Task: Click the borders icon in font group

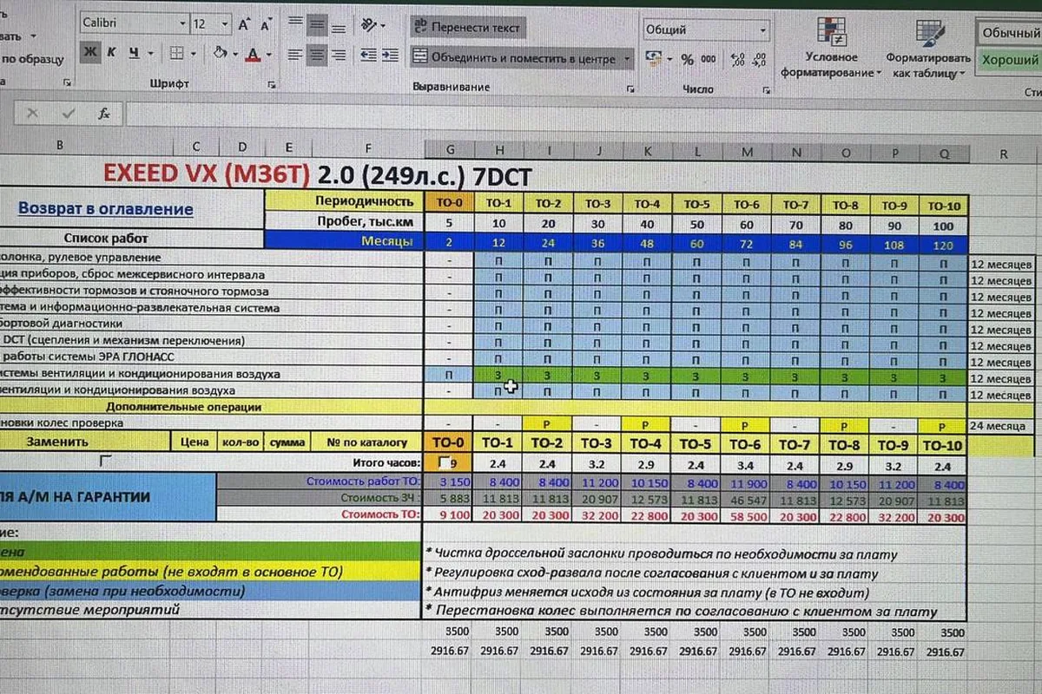Action: point(176,53)
